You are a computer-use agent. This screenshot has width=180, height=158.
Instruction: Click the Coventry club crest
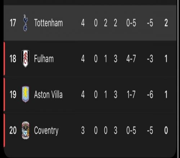point(26,130)
